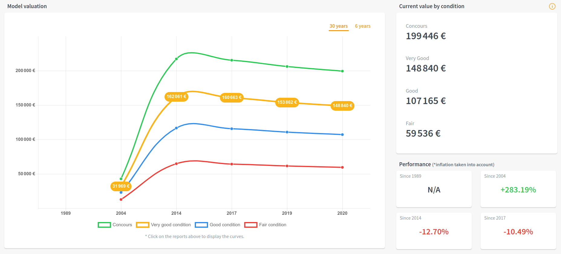Click the Fair condition 2020 data point
This screenshot has height=254, width=561.
[x=342, y=167]
